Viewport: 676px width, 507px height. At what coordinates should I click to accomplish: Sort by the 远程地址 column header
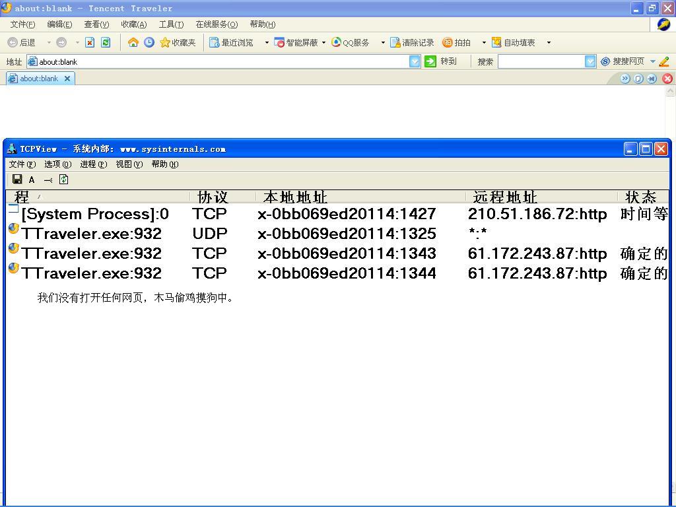[542, 197]
